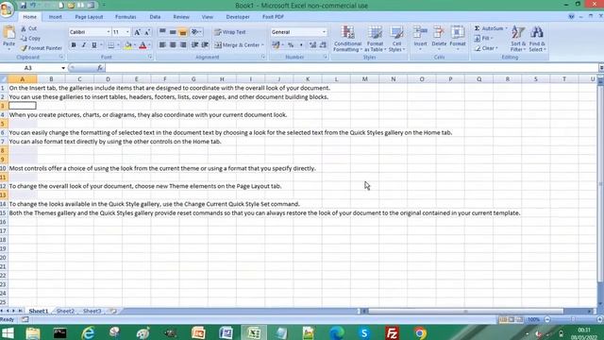Toggle Italic formatting
This screenshot has height=340, width=604.
click(x=84, y=45)
